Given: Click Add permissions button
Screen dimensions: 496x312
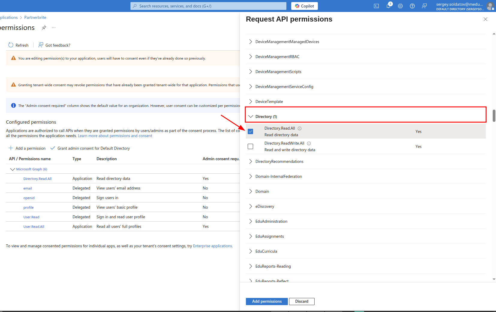Looking at the screenshot, I should pos(267,302).
